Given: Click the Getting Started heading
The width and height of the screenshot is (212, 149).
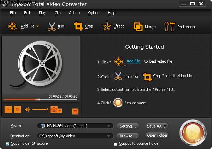Looking at the screenshot, I should [x=145, y=47].
